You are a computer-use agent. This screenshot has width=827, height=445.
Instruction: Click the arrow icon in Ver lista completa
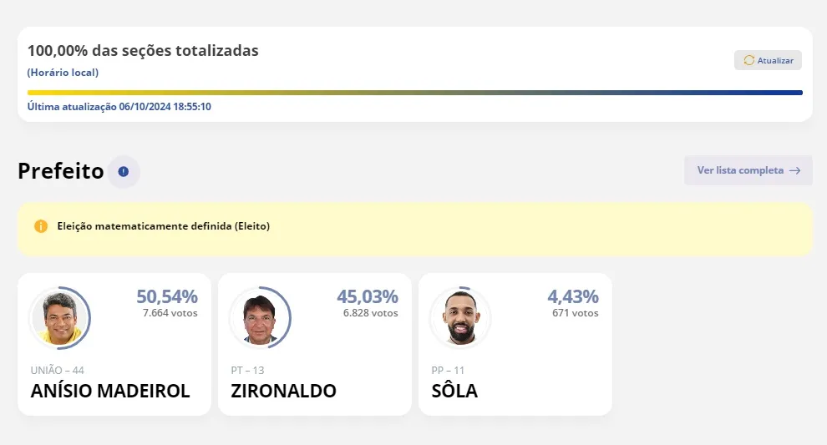point(794,171)
